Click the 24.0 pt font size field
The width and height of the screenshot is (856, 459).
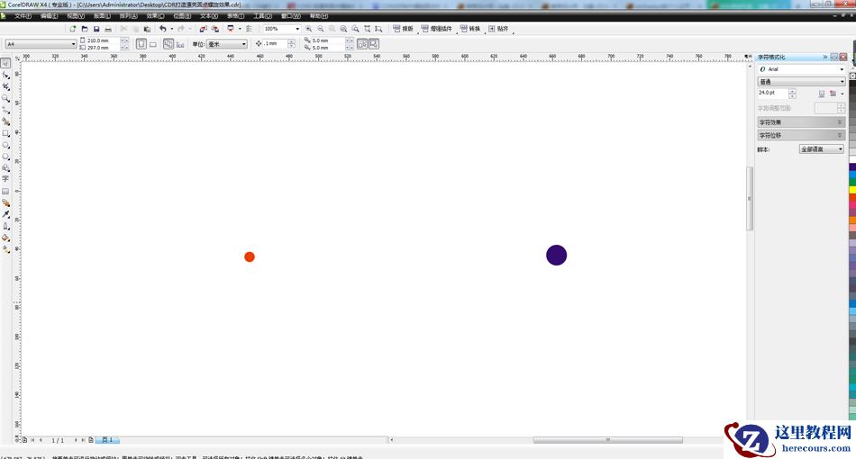(x=772, y=94)
